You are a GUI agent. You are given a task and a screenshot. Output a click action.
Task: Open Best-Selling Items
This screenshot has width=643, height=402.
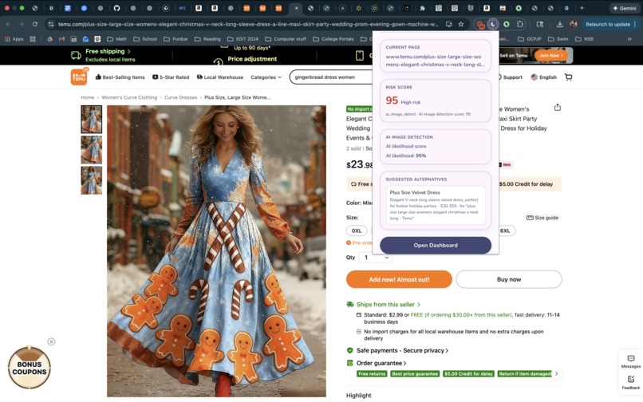[x=120, y=77]
